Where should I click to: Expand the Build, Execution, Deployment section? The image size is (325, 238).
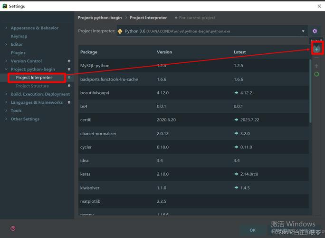click(6, 94)
